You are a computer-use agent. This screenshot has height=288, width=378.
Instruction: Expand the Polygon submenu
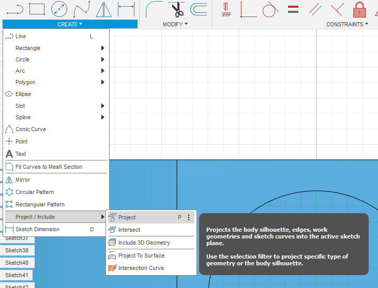tap(56, 82)
